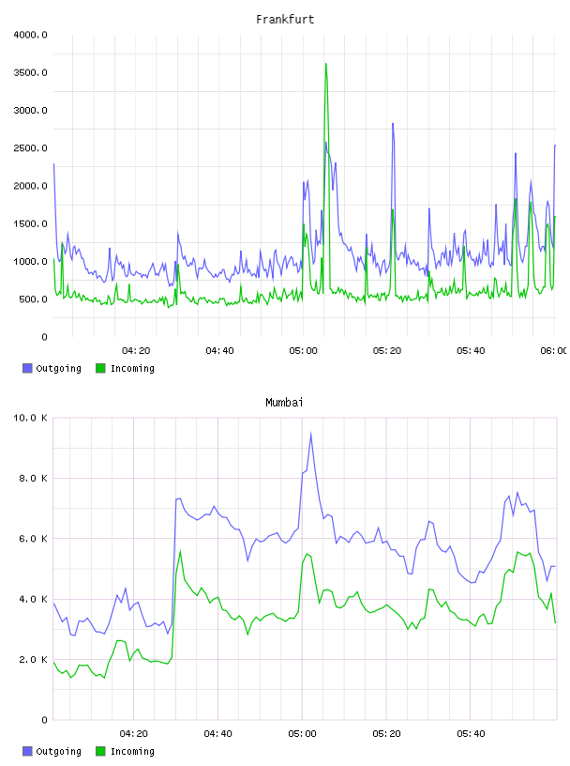Click the 04:40 time label on Mumbai chart
Viewport: 570px width, 766px height.
coord(218,734)
